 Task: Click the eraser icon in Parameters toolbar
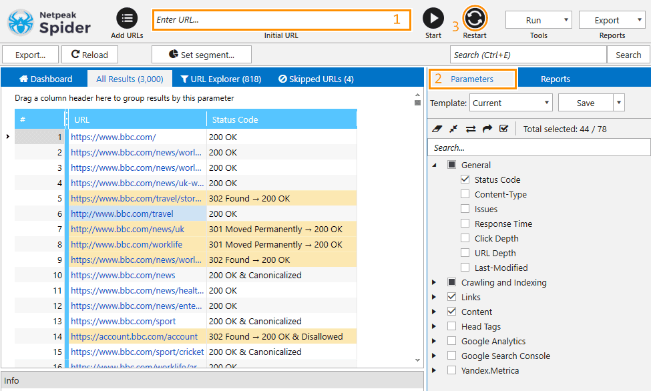click(437, 129)
